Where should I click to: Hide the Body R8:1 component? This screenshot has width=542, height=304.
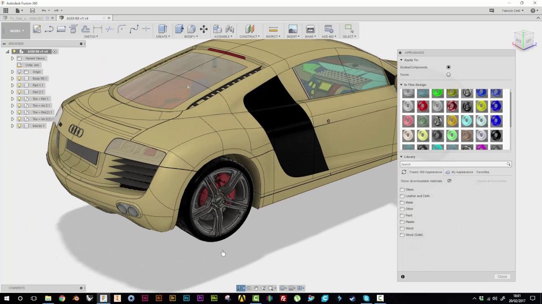click(19, 78)
